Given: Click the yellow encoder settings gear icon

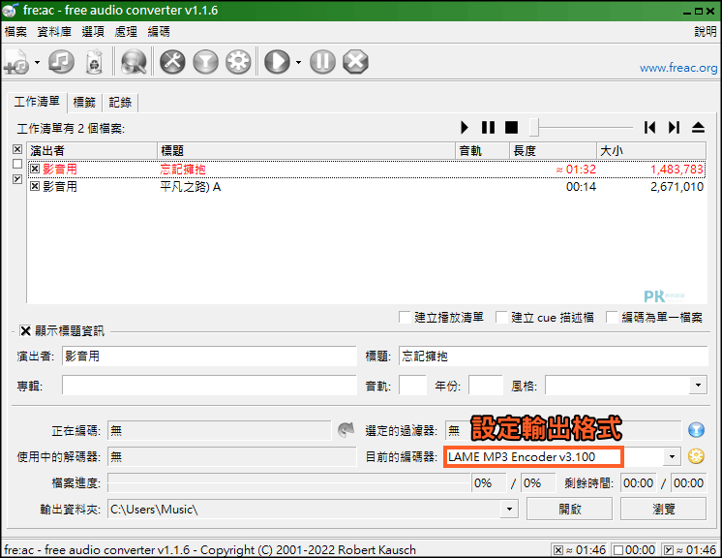Looking at the screenshot, I should 696,456.
